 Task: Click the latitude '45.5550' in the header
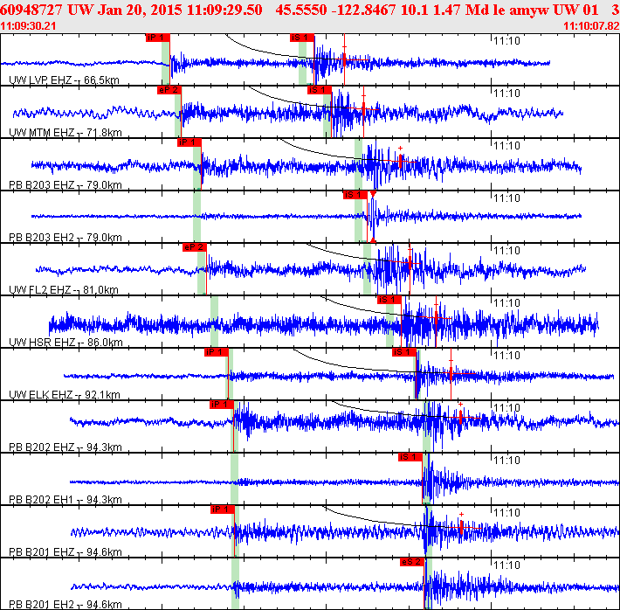point(301,10)
